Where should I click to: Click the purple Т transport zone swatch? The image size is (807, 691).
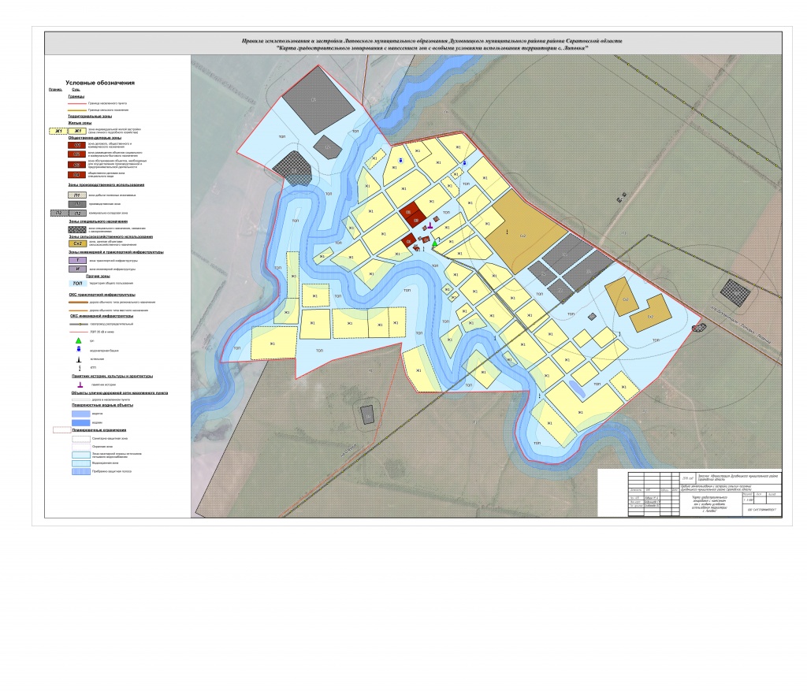point(77,259)
